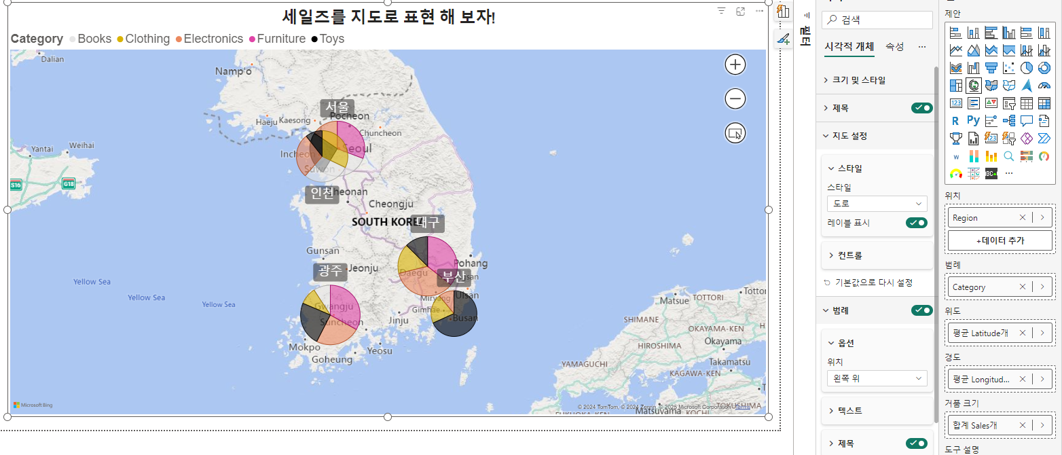Select the gauge visual

[1044, 86]
